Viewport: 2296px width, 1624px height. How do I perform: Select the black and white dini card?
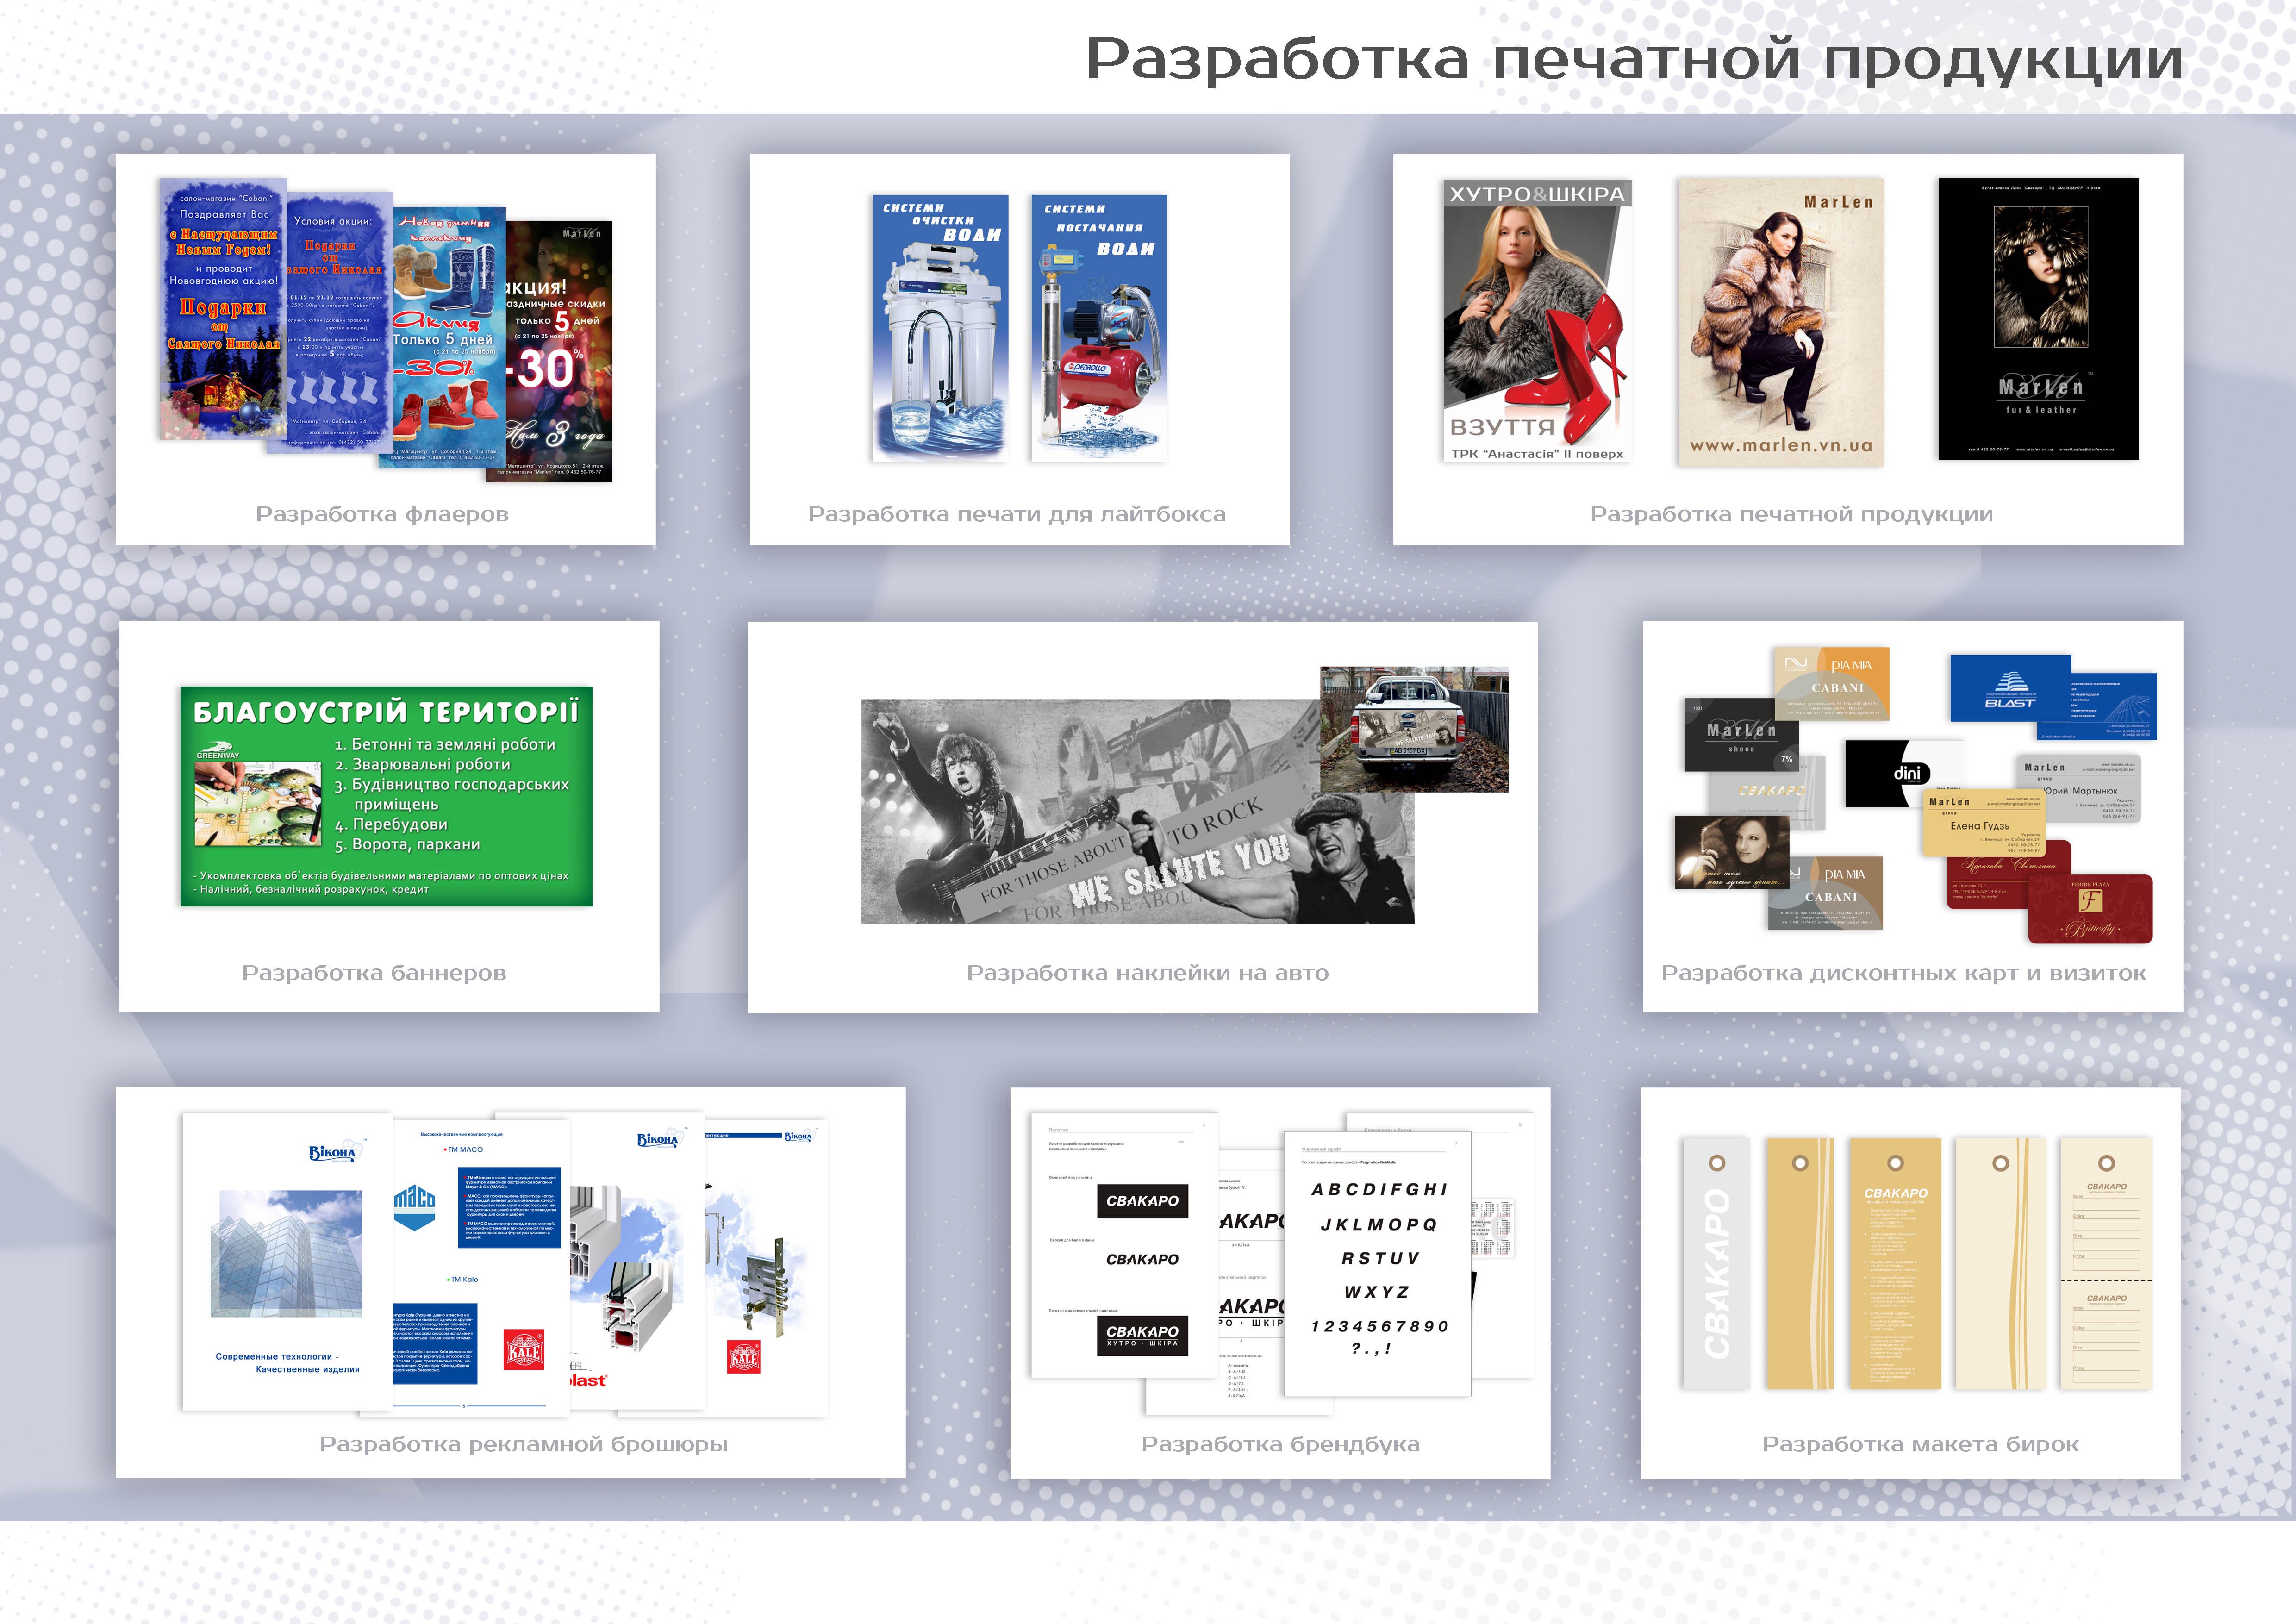[1904, 774]
